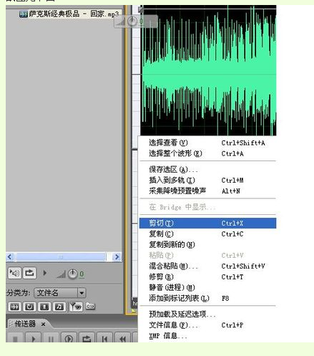Viewport: 314px width, 356px height.
Task: Click the left arrow of the file list scrollbar
Action: pyautogui.click(x=10, y=257)
